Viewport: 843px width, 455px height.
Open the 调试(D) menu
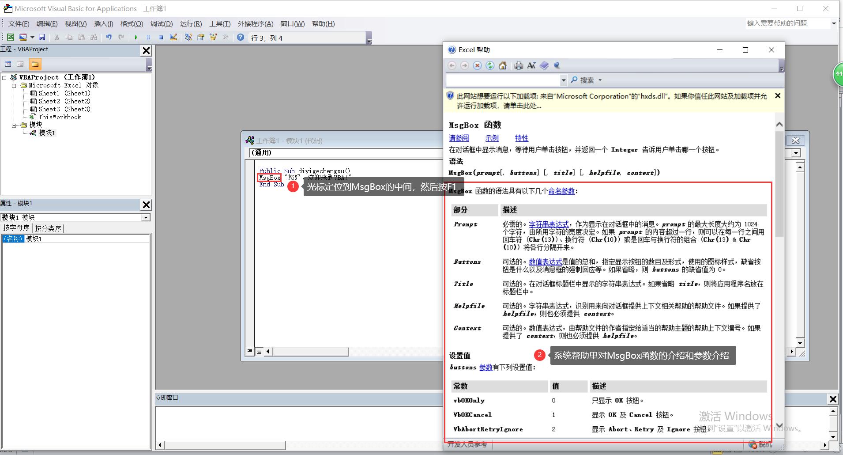tap(161, 24)
